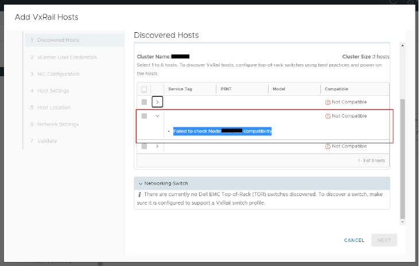
Task: Select step 1 Discovered Hosts
Action: tap(74, 40)
